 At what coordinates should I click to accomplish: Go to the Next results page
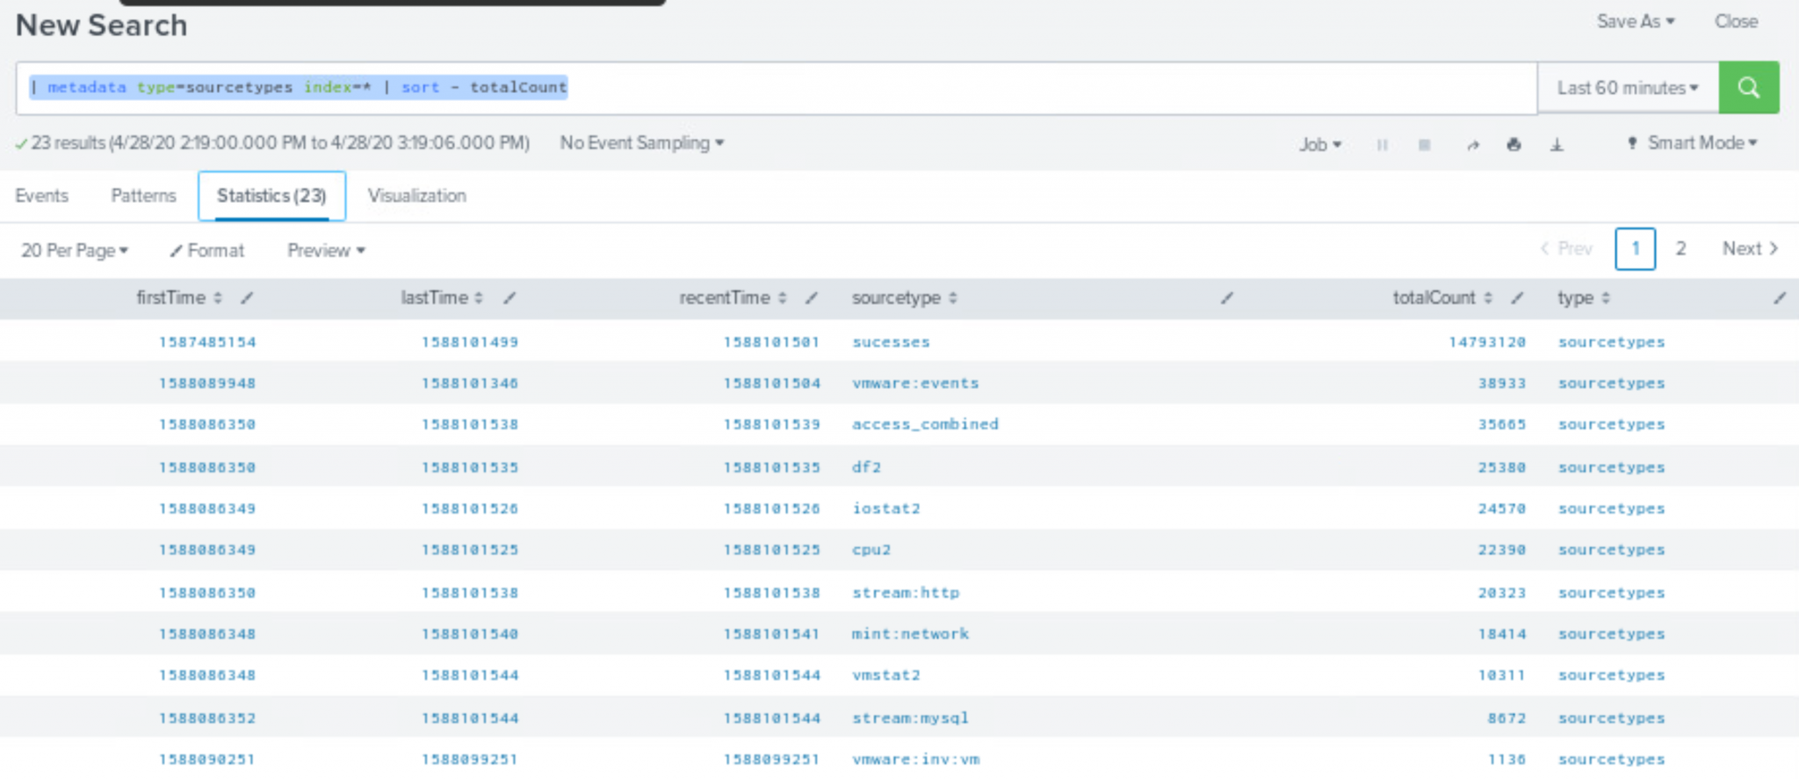(1750, 249)
